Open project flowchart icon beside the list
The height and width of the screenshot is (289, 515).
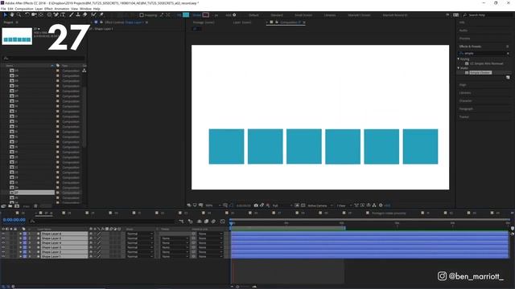(x=84, y=71)
